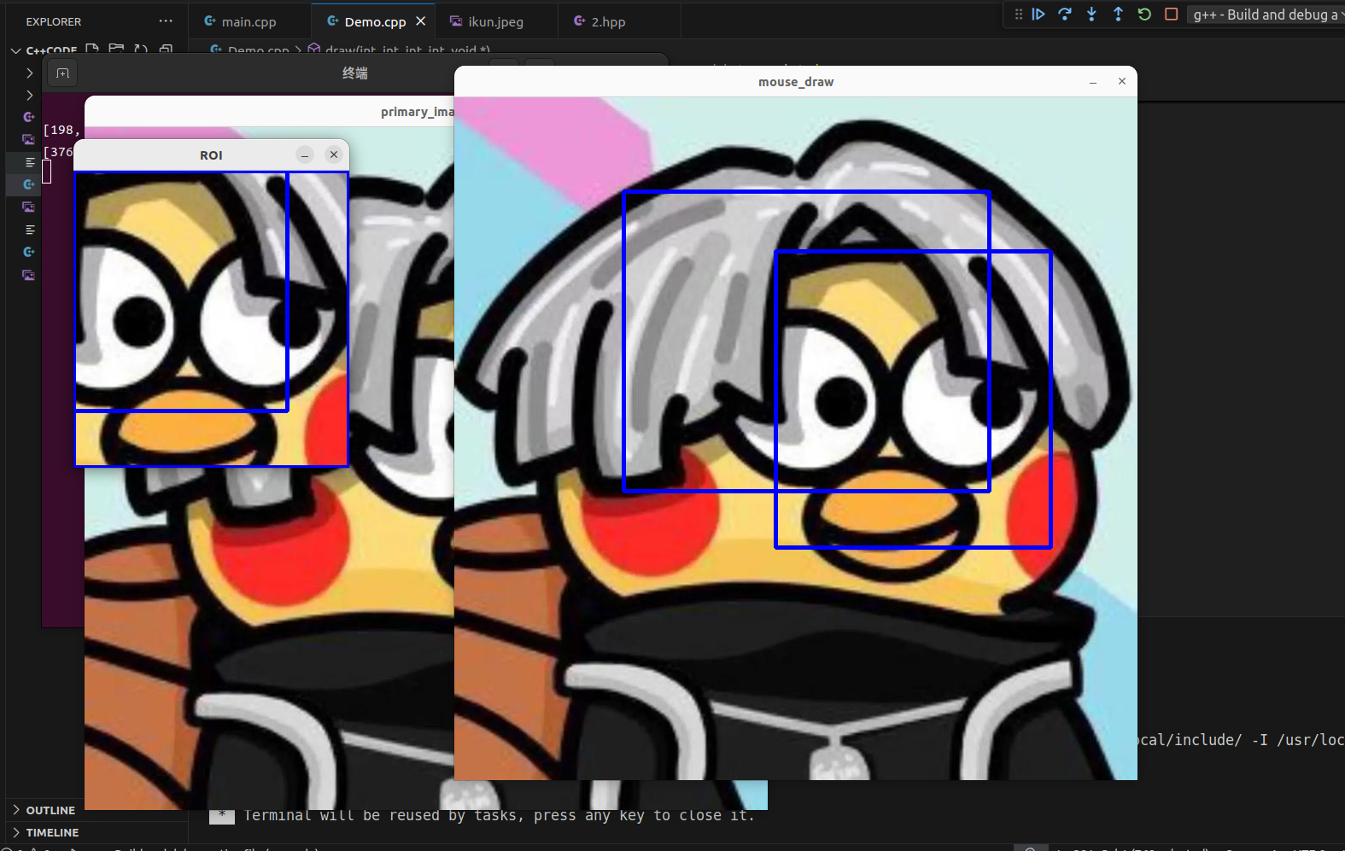Click the asterisk marker before terminal message
Viewport: 1345px width, 851px height.
(x=222, y=816)
